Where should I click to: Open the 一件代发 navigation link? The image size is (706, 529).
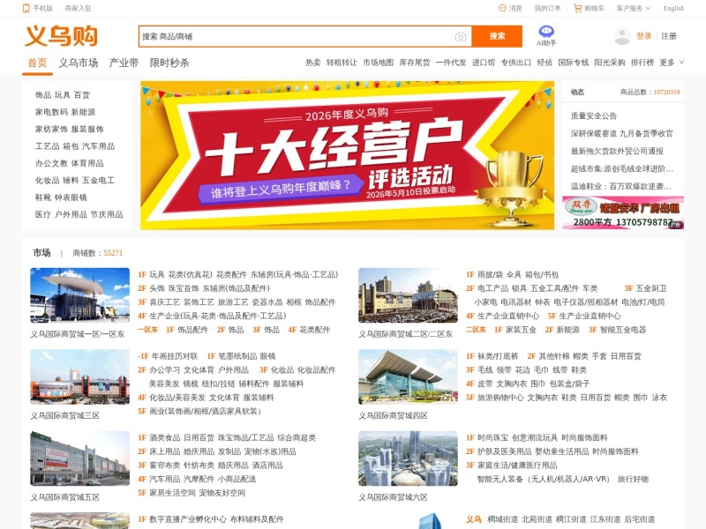click(451, 63)
